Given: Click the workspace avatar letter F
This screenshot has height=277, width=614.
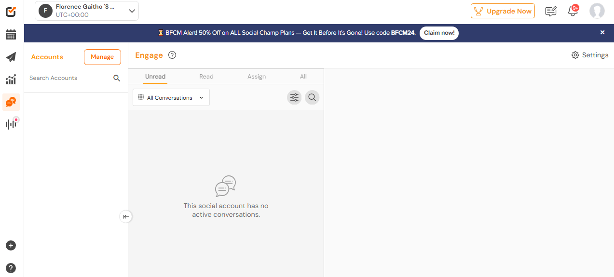Looking at the screenshot, I should point(45,11).
